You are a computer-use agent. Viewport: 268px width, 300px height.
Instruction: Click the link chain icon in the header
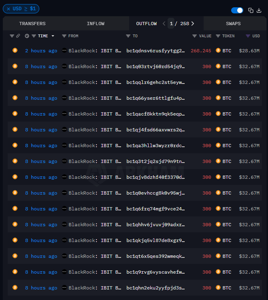click(x=18, y=36)
